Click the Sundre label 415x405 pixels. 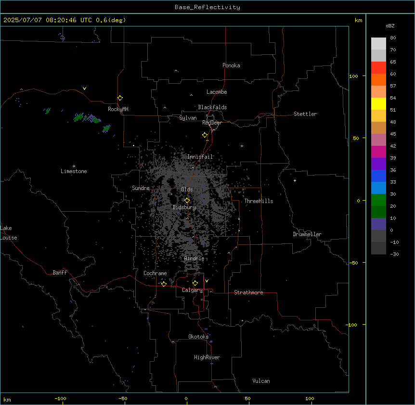(x=141, y=188)
